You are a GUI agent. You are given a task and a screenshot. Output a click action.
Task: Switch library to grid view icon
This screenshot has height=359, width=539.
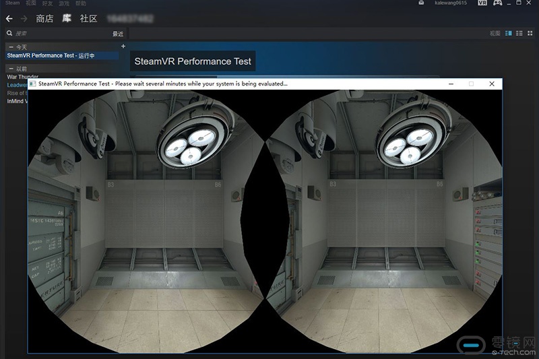(530, 33)
